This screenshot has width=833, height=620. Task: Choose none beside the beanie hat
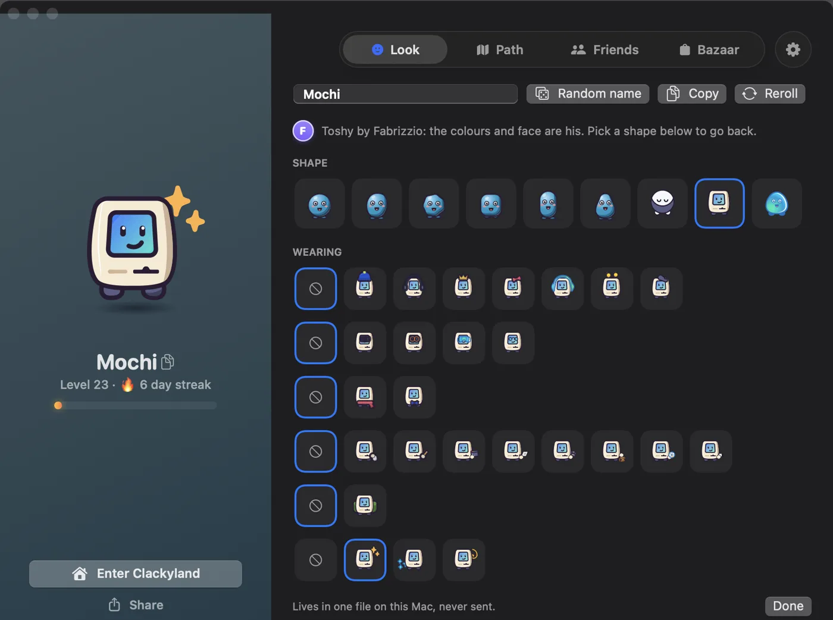pos(315,289)
